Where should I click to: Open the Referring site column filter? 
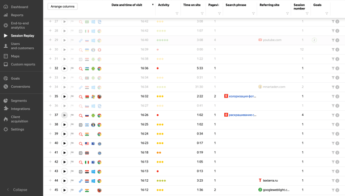(287, 14)
